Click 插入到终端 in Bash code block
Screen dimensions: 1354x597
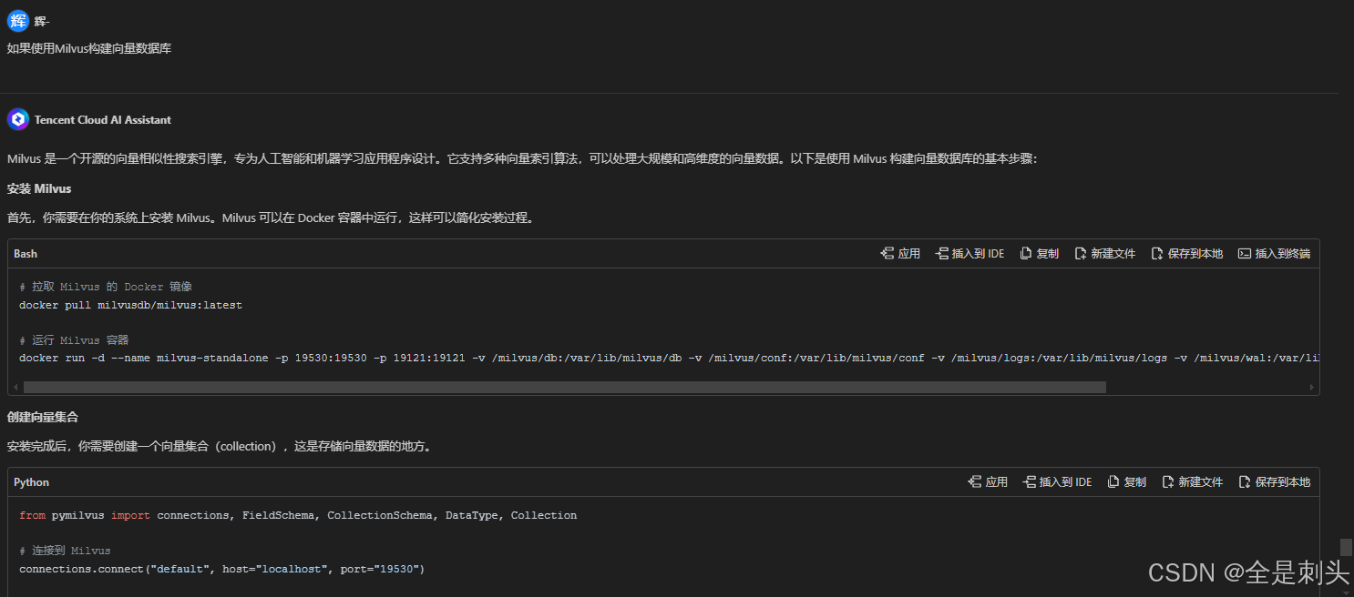click(x=1274, y=254)
